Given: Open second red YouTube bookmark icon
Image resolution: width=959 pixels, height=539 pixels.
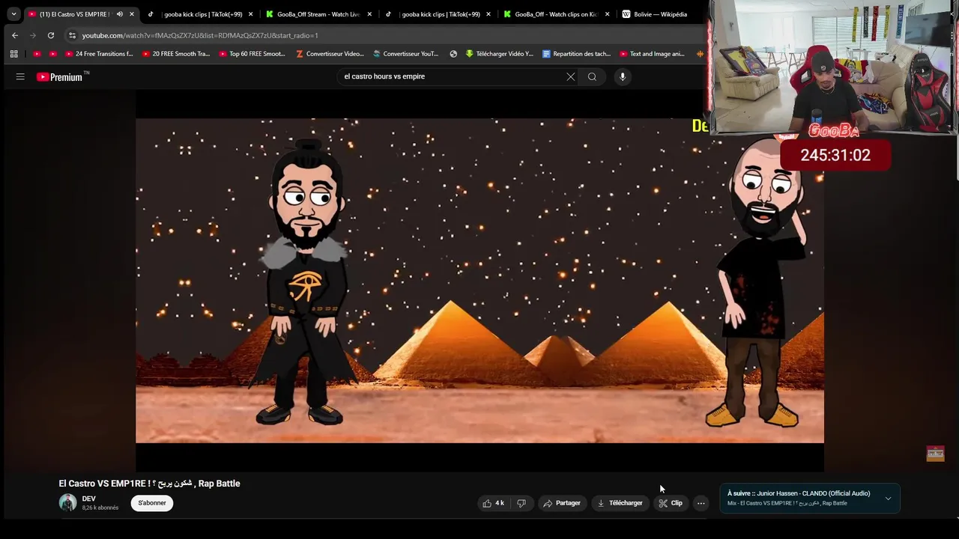Looking at the screenshot, I should 52,54.
